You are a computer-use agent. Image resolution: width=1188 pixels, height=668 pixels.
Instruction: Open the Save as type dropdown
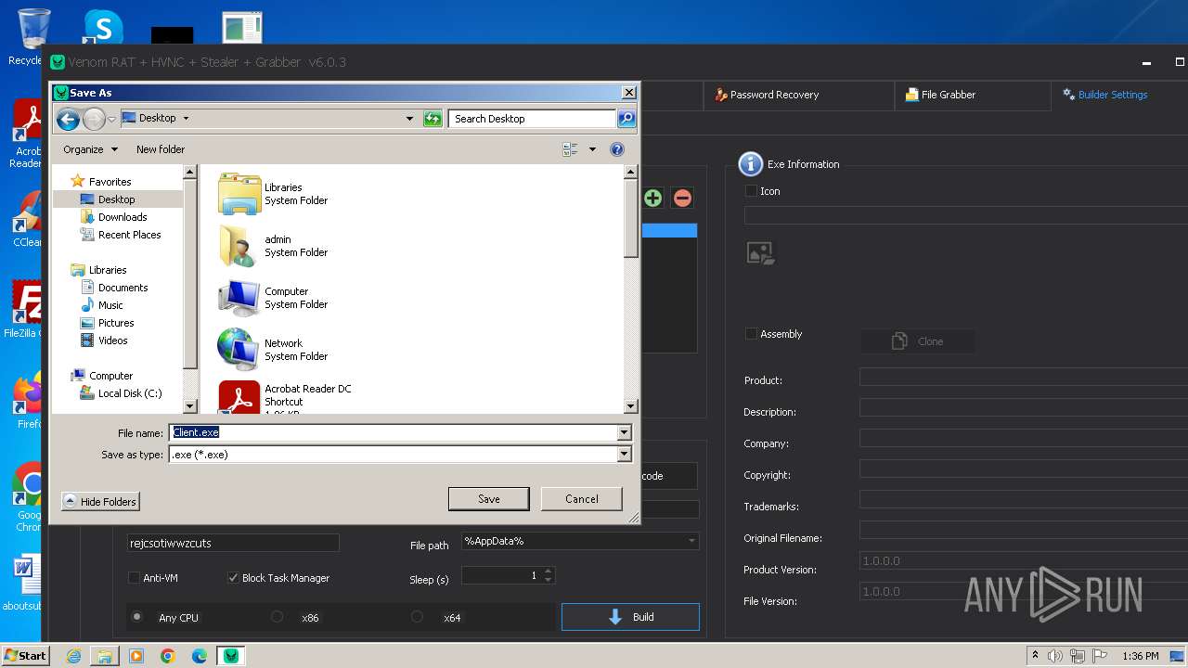tap(624, 455)
